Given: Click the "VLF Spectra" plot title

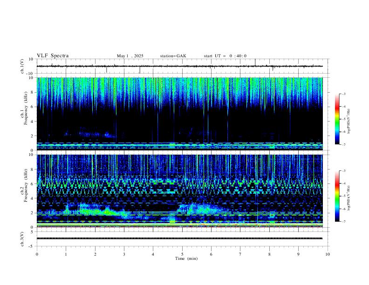Looking at the screenshot, I should point(53,56).
